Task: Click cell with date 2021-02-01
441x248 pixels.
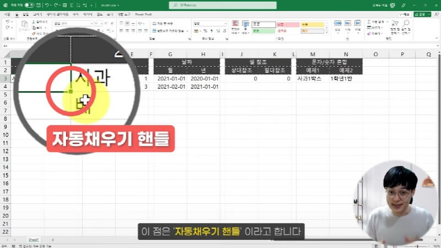Action: click(170, 87)
